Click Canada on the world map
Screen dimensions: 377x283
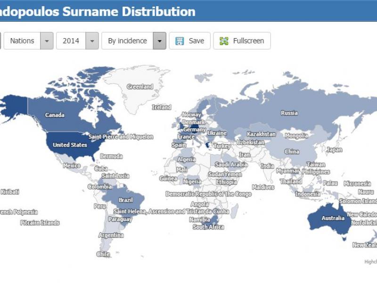tap(55, 115)
